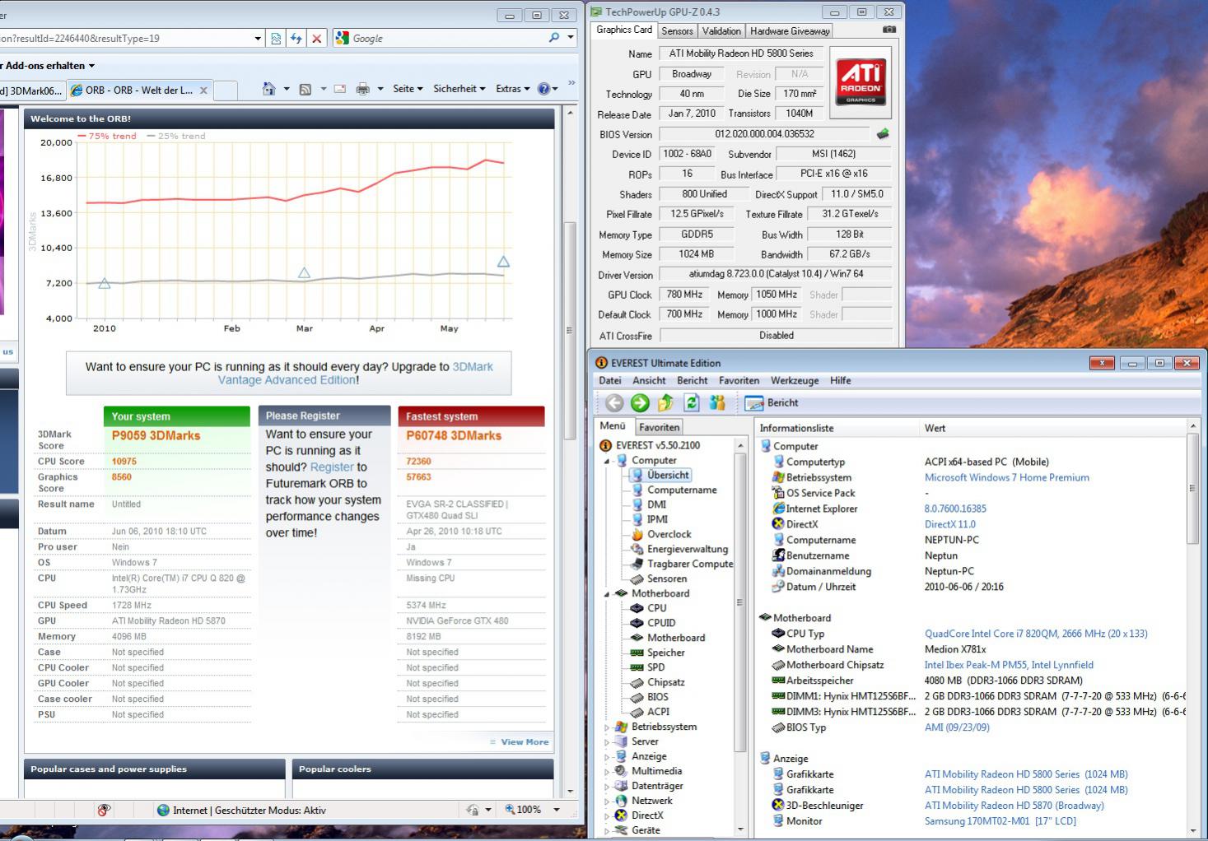Click the EVEREST refresh icon
The width and height of the screenshot is (1208, 841).
692,402
